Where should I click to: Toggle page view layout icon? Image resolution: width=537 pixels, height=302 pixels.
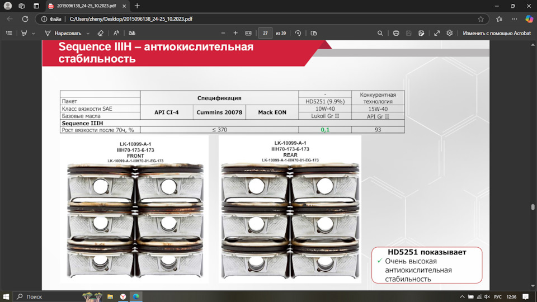pos(314,33)
